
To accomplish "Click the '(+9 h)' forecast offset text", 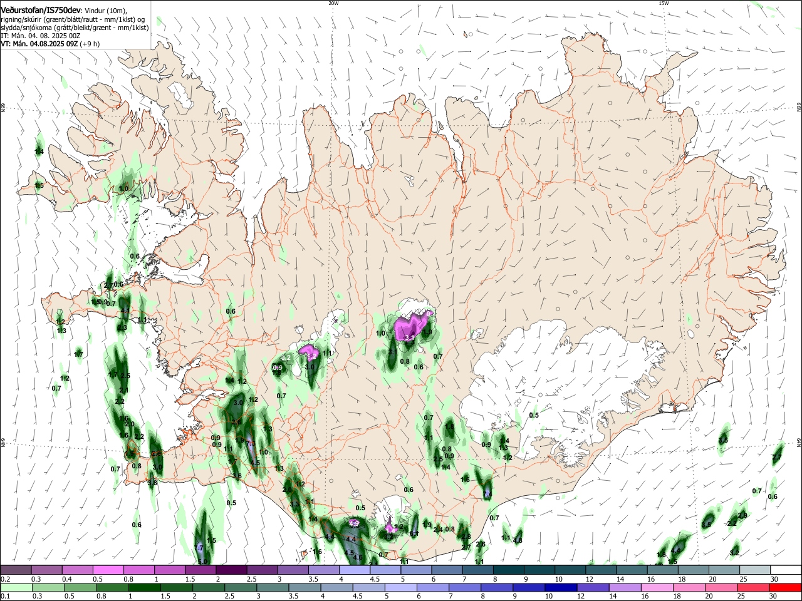I will [90, 44].
